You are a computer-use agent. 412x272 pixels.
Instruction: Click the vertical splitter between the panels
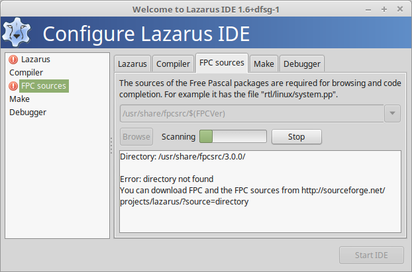pos(111,146)
